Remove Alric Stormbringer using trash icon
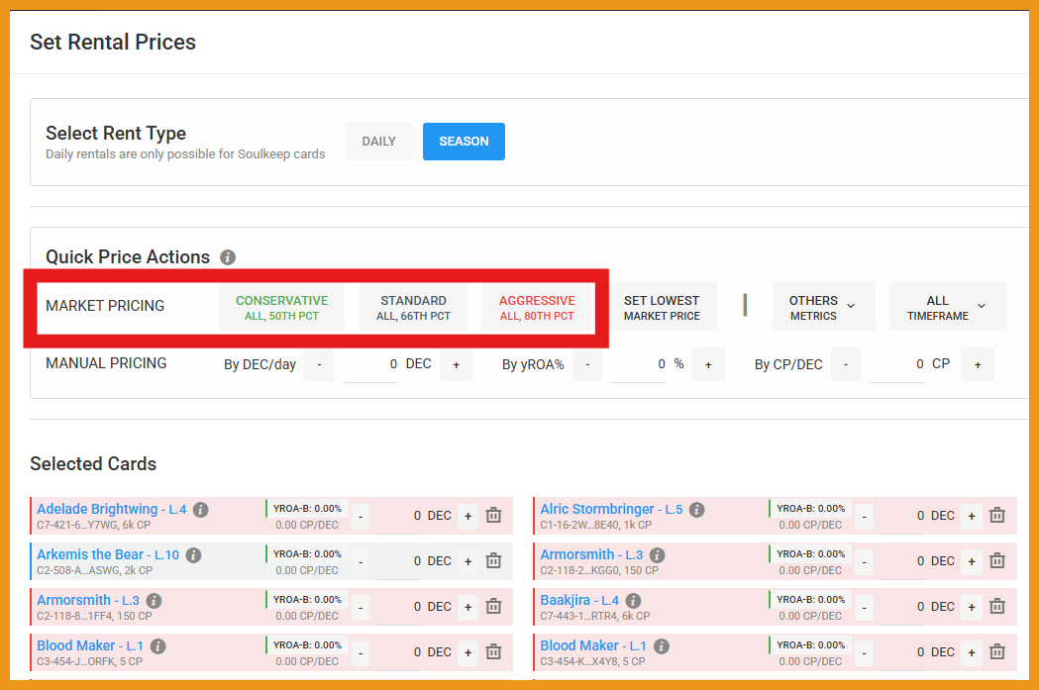The height and width of the screenshot is (690, 1039). coord(997,516)
